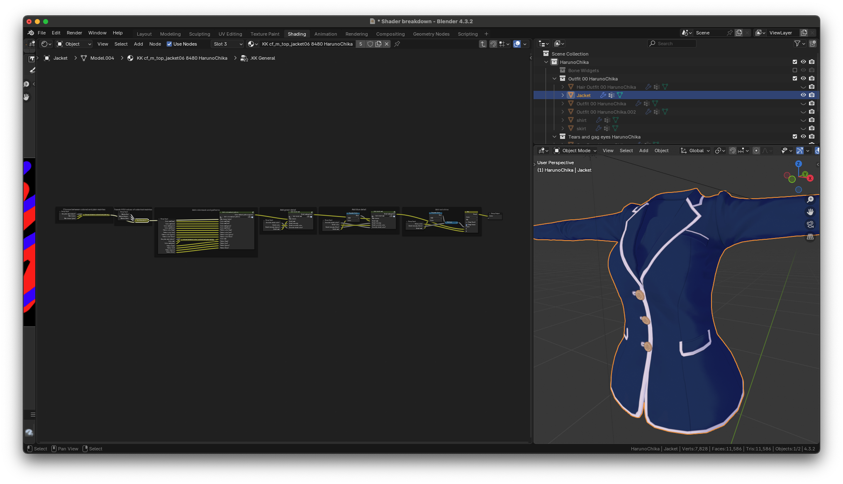Toggle camera view in 3D viewport
This screenshot has height=484, width=843.
coord(810,224)
